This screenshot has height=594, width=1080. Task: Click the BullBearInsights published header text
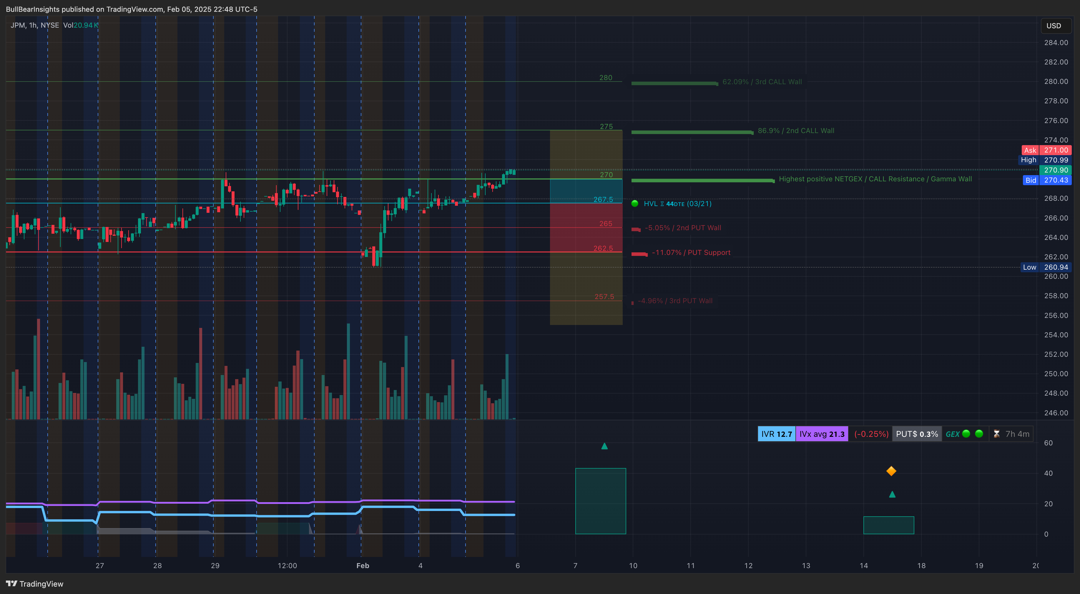click(x=131, y=9)
